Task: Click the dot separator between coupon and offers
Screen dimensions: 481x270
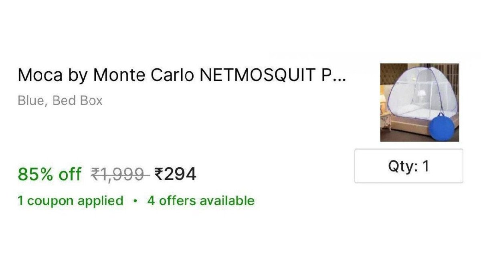Action: tap(135, 201)
